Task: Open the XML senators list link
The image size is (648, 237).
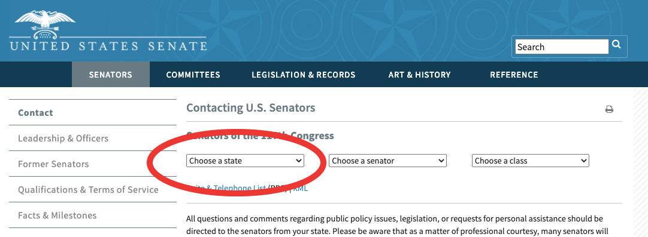Action: (x=301, y=189)
